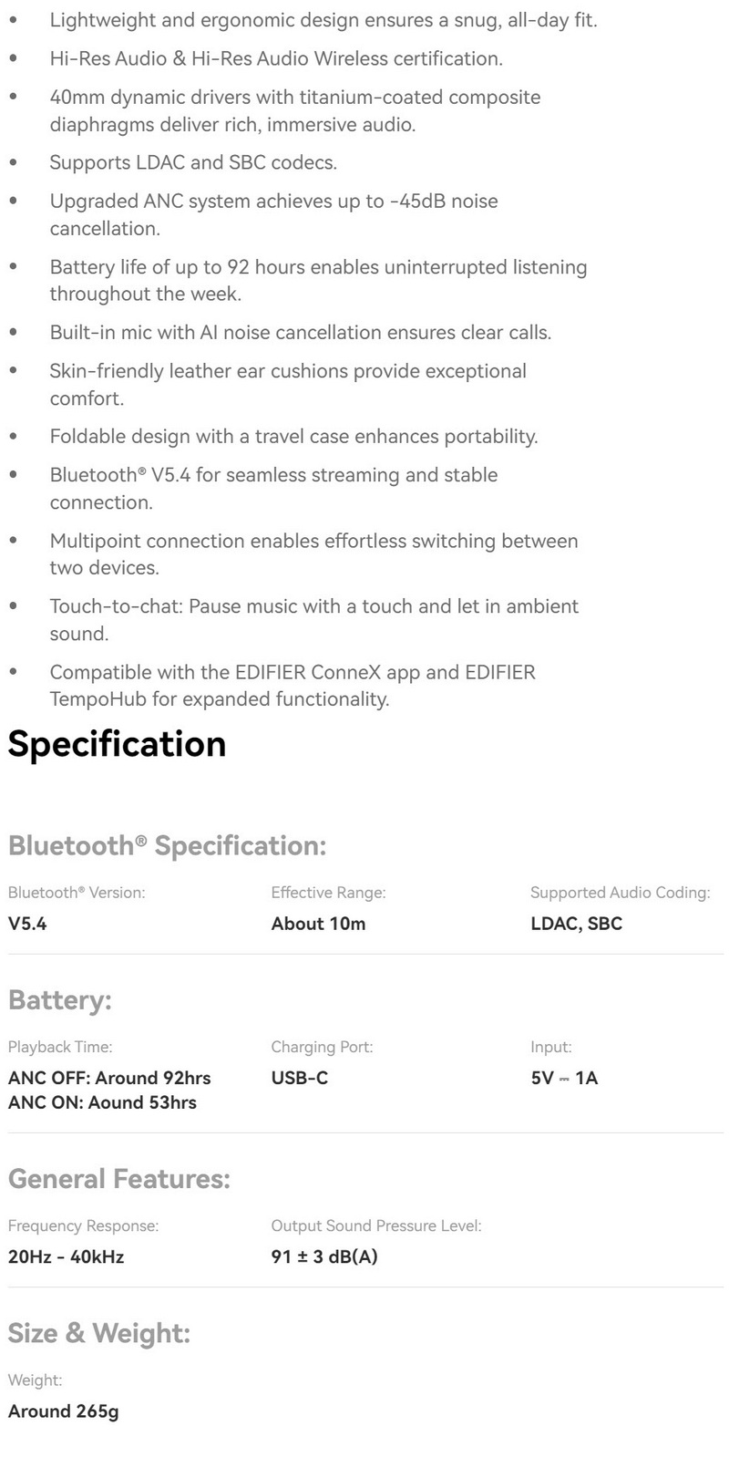This screenshot has height=1468, width=729.
Task: Click the ANC OFF: Around 92hrs text
Action: point(109,1078)
